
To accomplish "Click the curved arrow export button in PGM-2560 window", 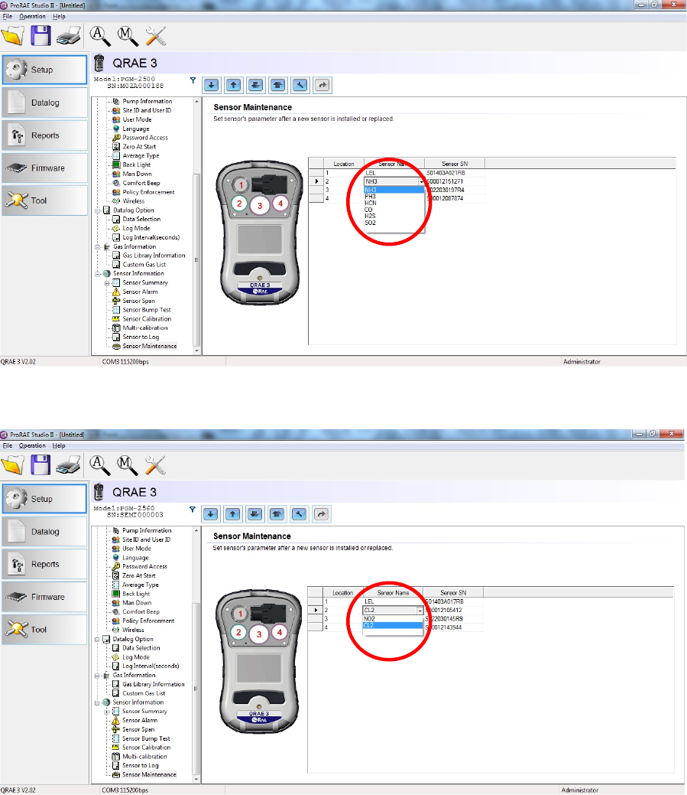I will click(x=322, y=513).
